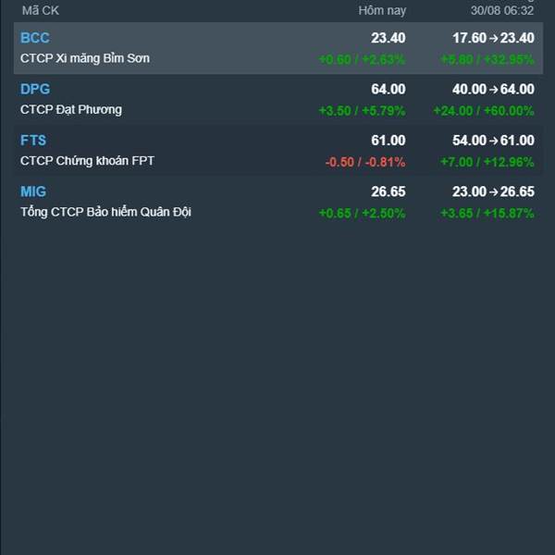Select the Tổng CTCP Bảo hiểm Quân Đội row
Screen dimensions: 555x555
click(x=278, y=202)
